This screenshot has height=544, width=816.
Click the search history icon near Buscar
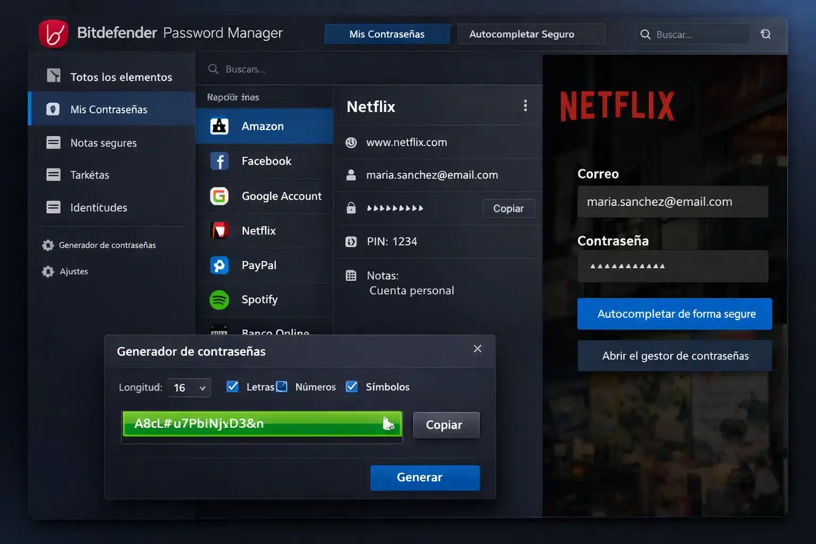click(766, 34)
